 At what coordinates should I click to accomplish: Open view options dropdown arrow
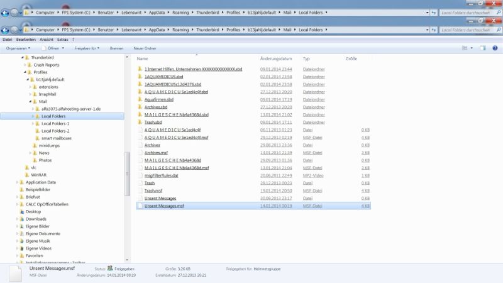(472, 48)
